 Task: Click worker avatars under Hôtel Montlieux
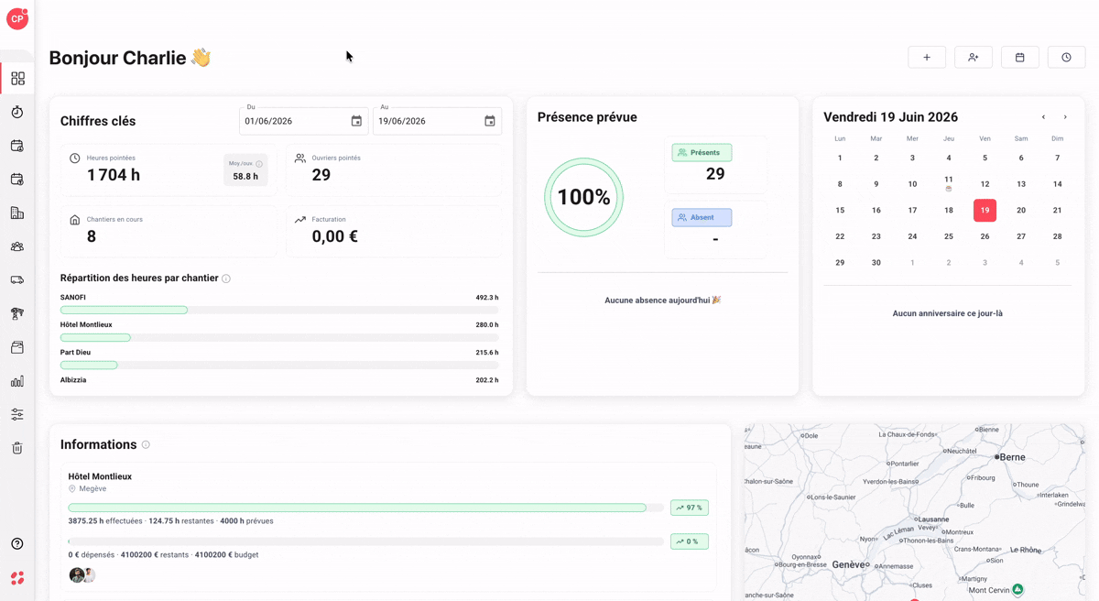coord(82,575)
